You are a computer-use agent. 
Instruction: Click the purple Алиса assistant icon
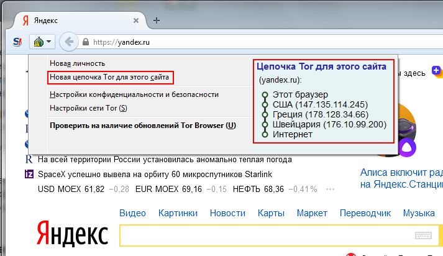(407, 148)
